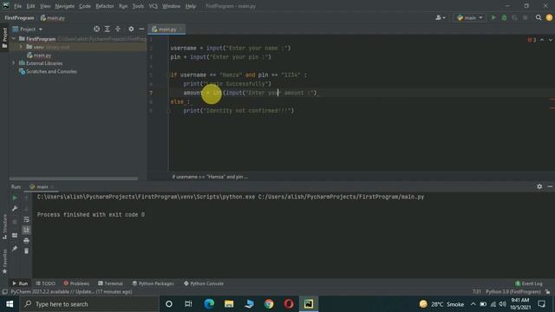Toggle soft-wrap in Run console

27,219
